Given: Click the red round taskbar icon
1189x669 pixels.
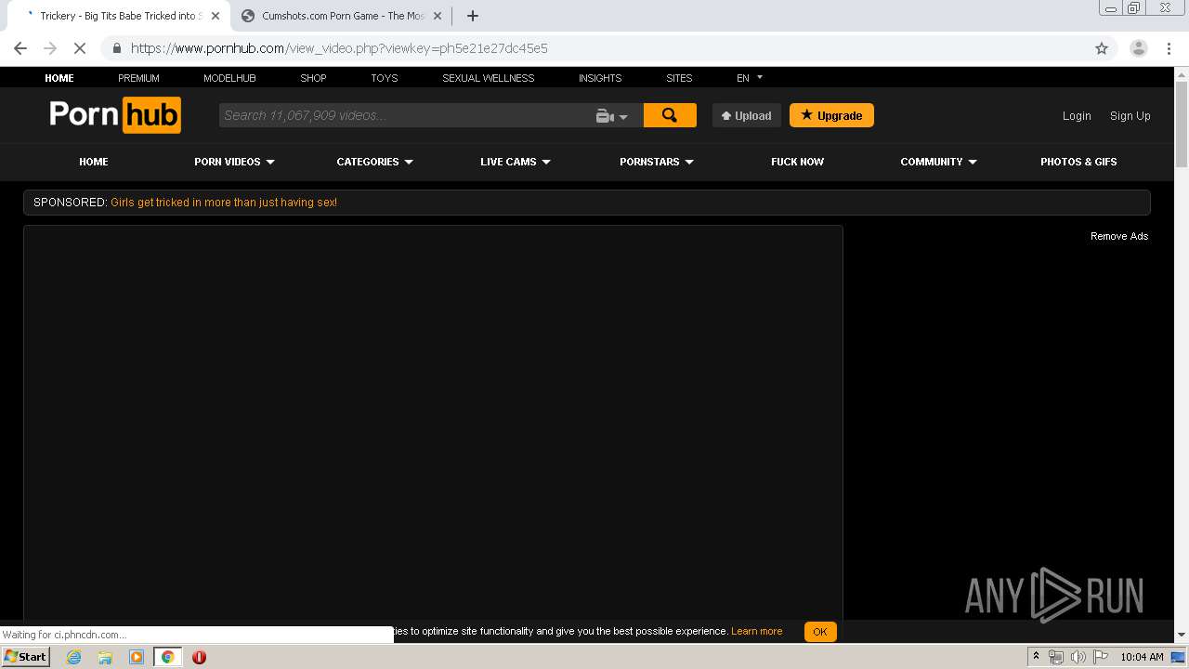Looking at the screenshot, I should click(199, 657).
